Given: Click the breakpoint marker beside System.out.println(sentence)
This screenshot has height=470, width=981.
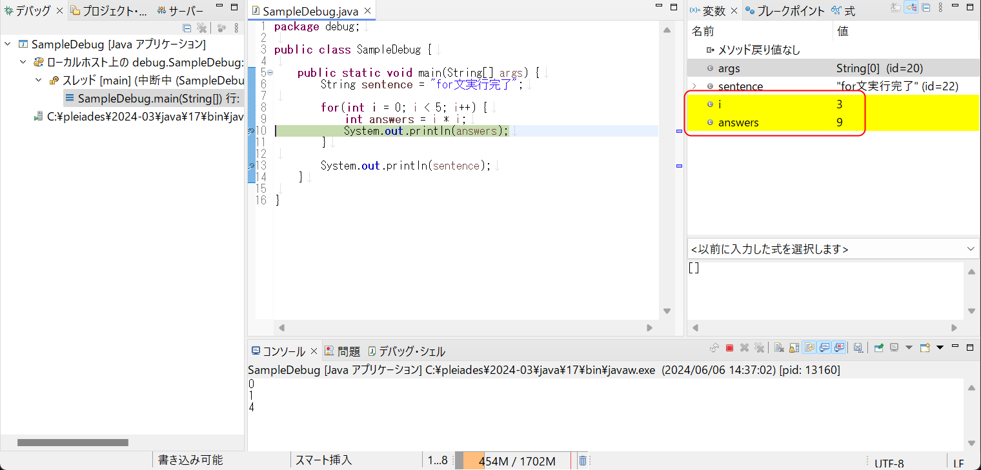Looking at the screenshot, I should (x=252, y=166).
